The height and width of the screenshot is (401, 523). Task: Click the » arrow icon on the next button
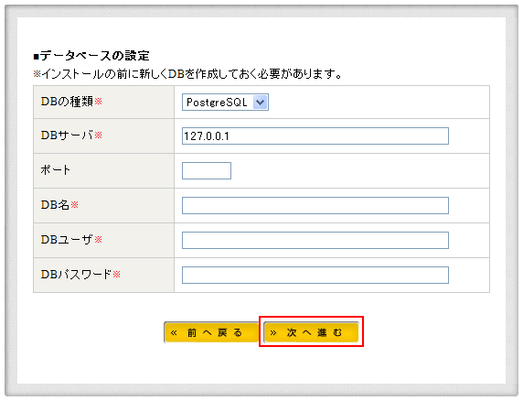tap(273, 333)
